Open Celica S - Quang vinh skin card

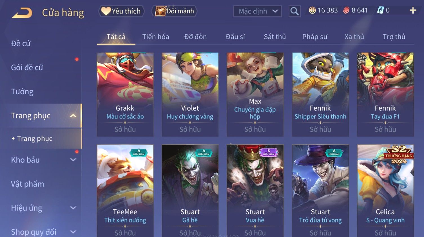point(385,191)
